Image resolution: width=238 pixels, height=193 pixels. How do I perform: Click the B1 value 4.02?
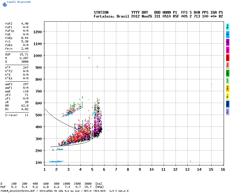pyautogui.click(x=25, y=109)
